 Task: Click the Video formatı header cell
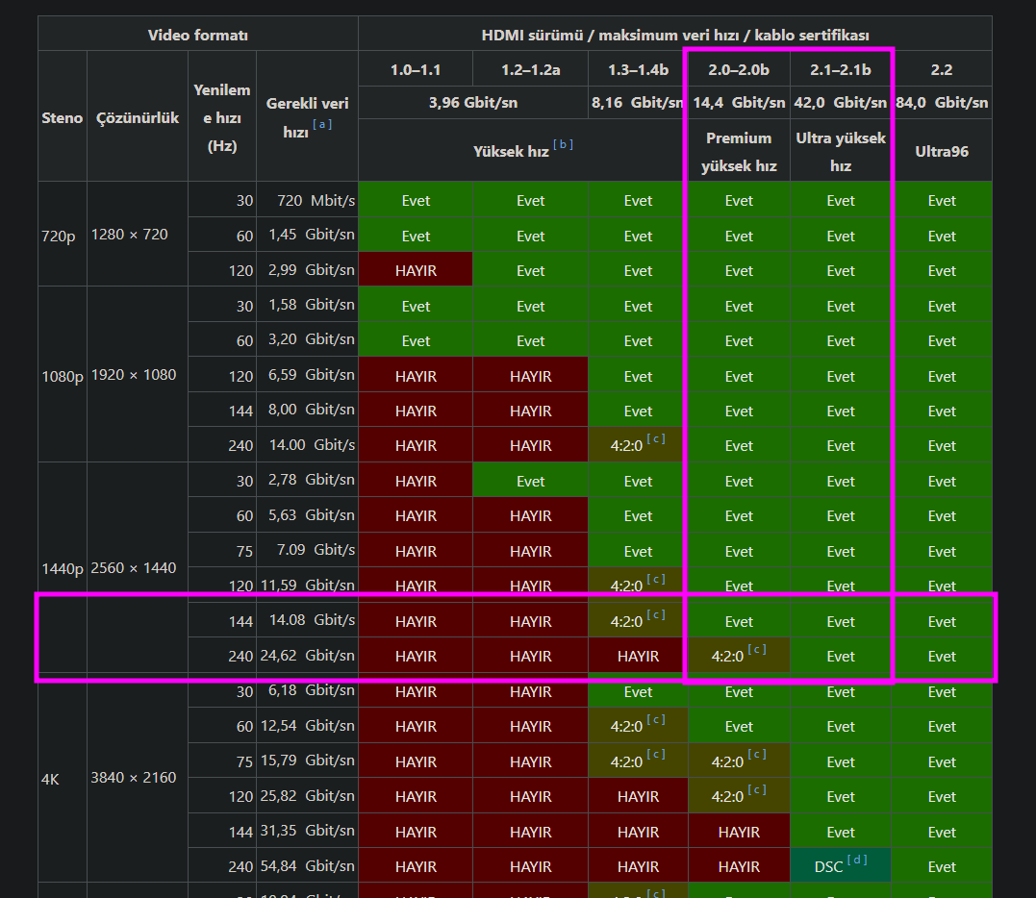tap(197, 35)
